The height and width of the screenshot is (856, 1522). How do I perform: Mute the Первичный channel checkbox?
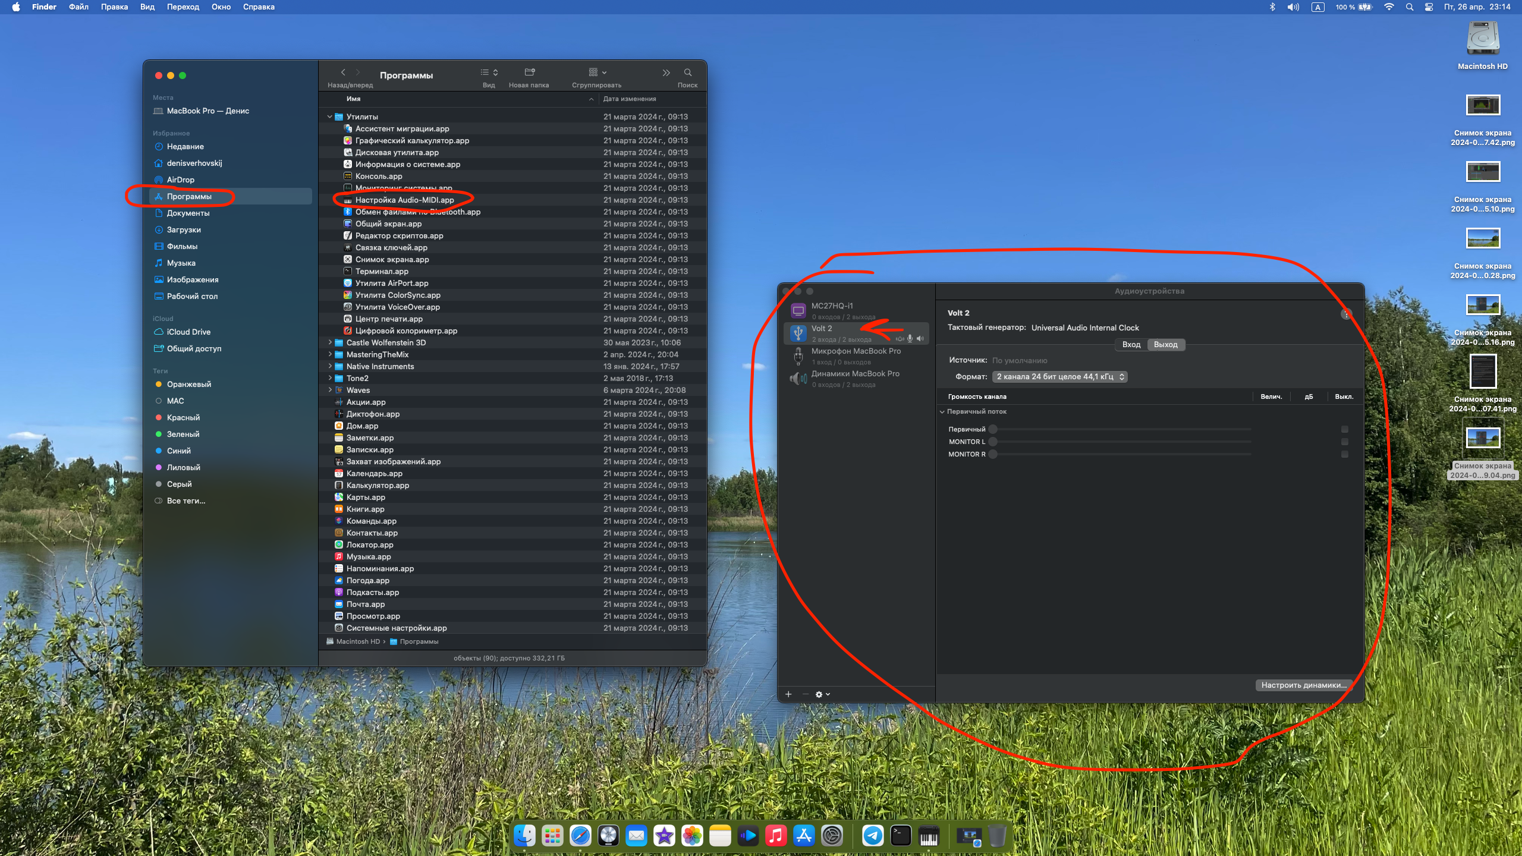1344,429
